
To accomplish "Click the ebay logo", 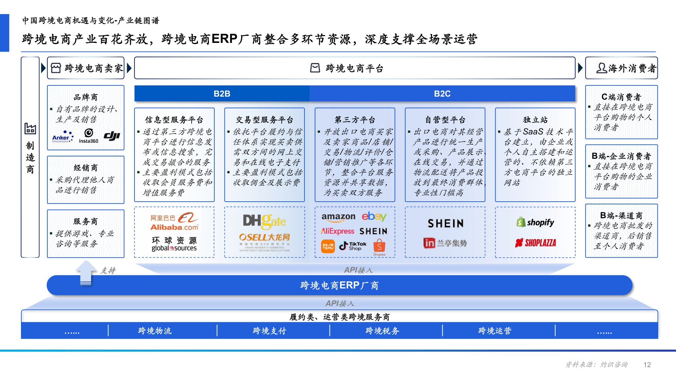I will click(374, 216).
